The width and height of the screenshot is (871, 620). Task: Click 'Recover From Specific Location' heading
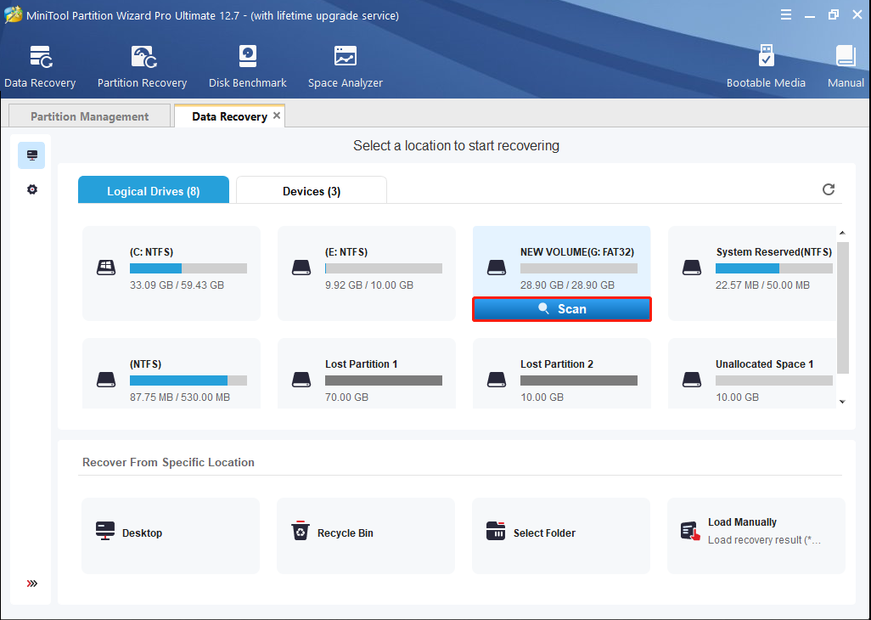(168, 462)
